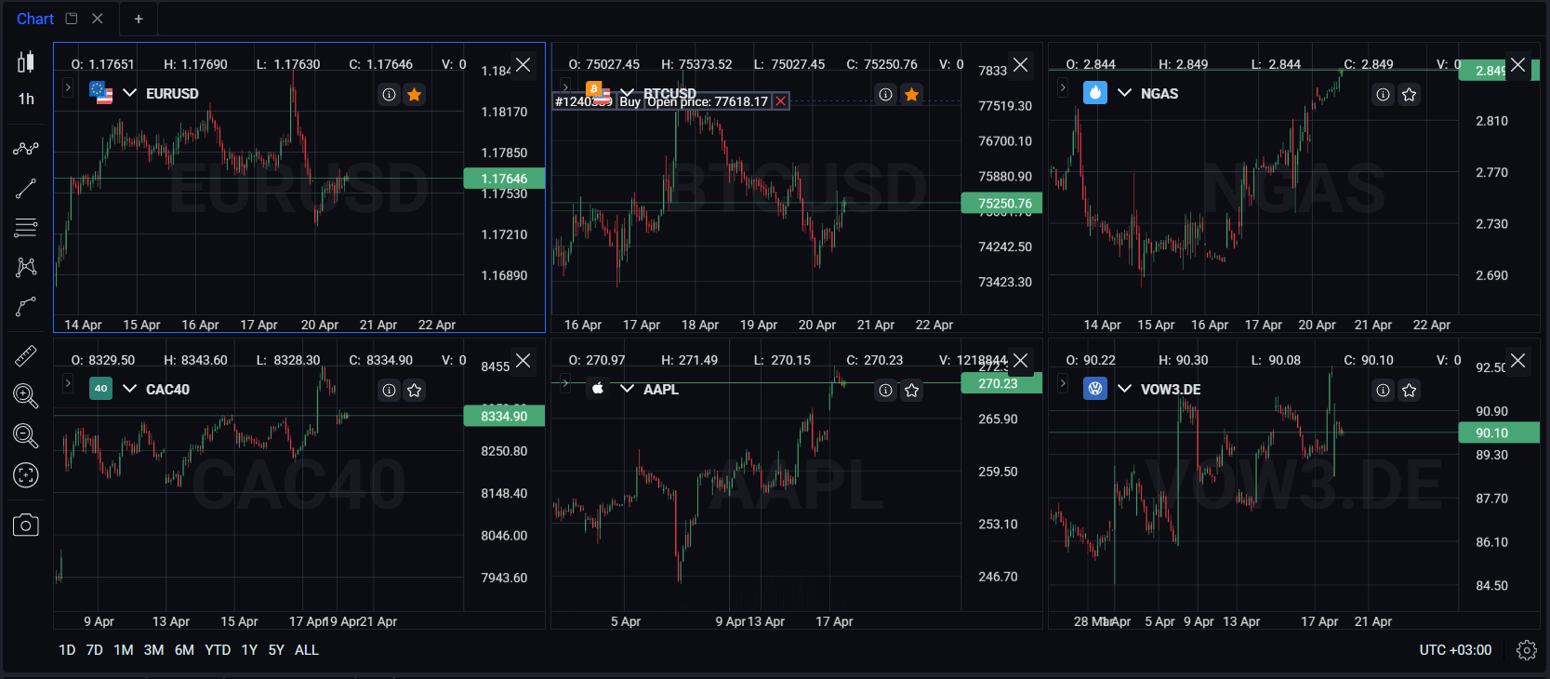
Task: Open the VOW3.DE symbol dropdown
Action: tap(1125, 389)
